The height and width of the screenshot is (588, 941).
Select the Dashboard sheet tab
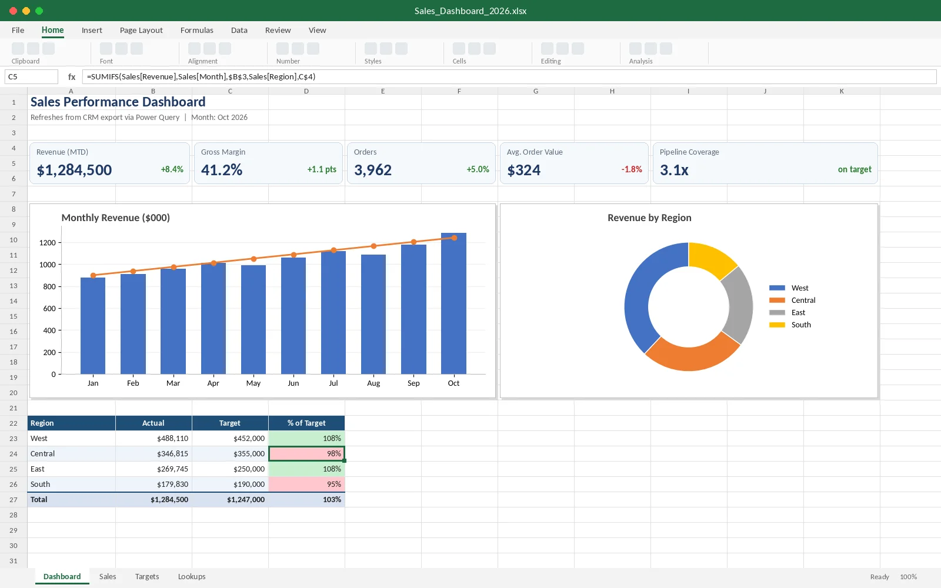[x=62, y=576]
